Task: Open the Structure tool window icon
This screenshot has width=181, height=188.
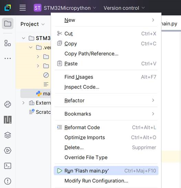Action: pos(8,43)
